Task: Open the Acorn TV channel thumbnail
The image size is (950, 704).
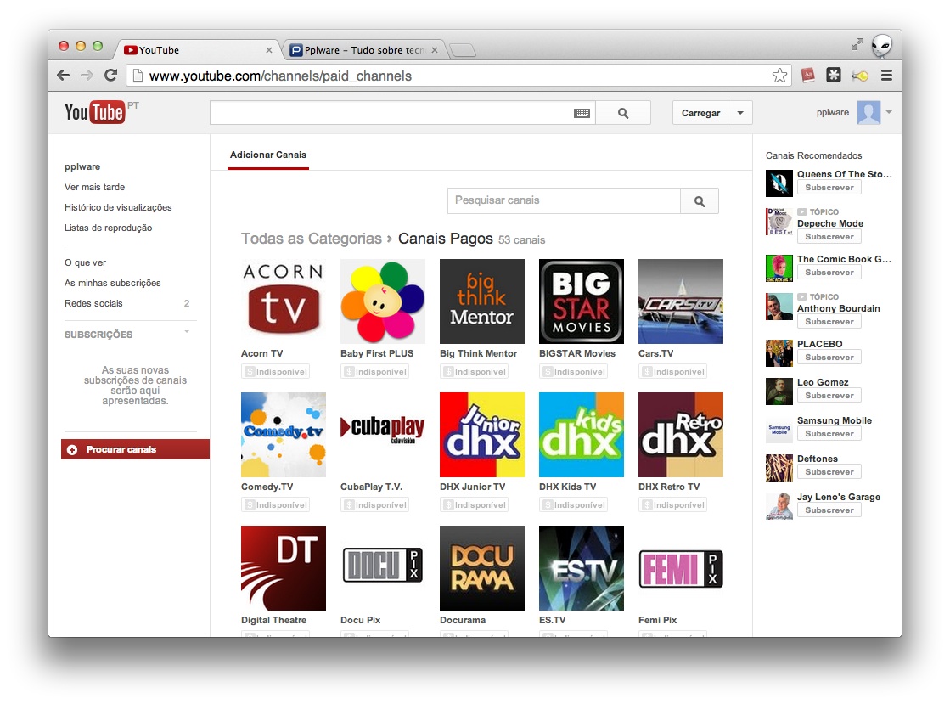Action: tap(283, 301)
